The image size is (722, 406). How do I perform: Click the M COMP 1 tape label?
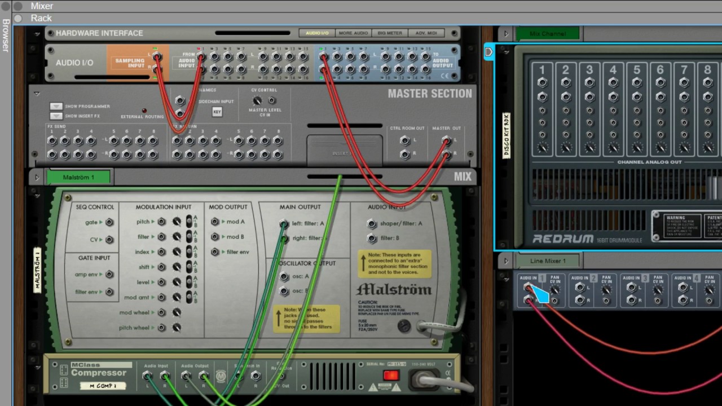point(103,386)
